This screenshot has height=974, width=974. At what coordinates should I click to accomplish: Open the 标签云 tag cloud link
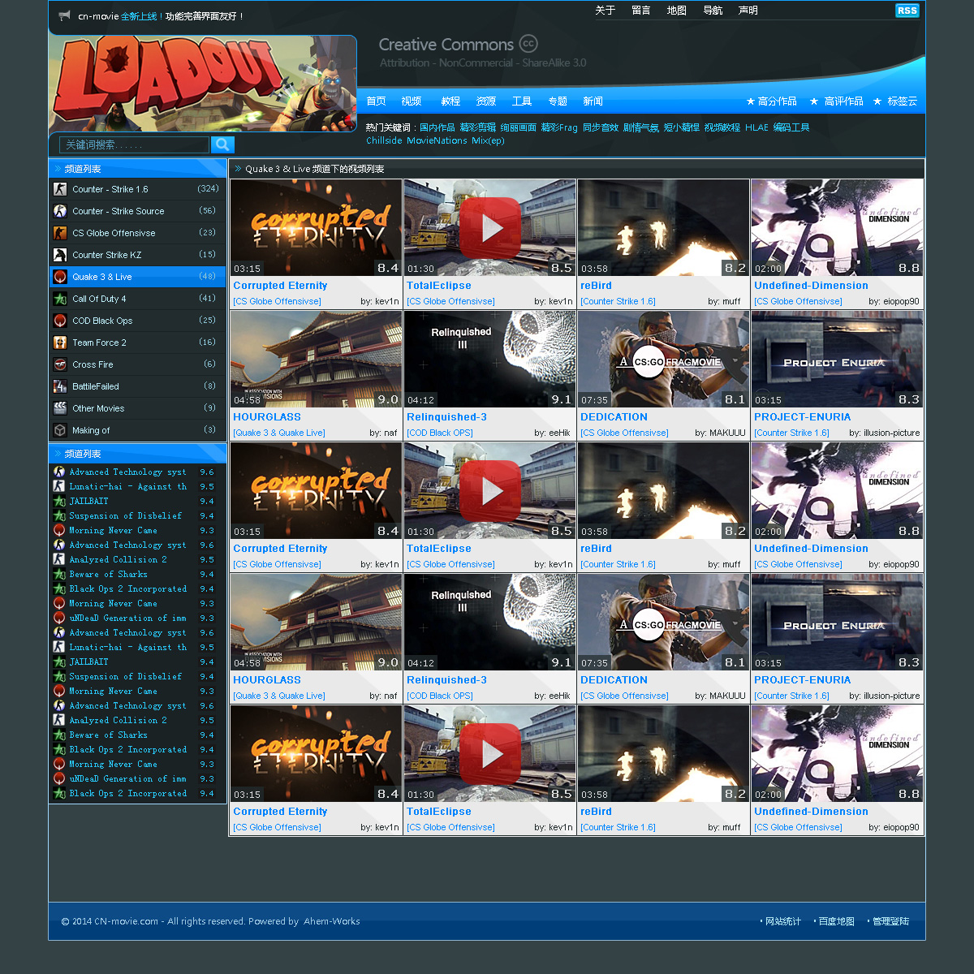[903, 101]
